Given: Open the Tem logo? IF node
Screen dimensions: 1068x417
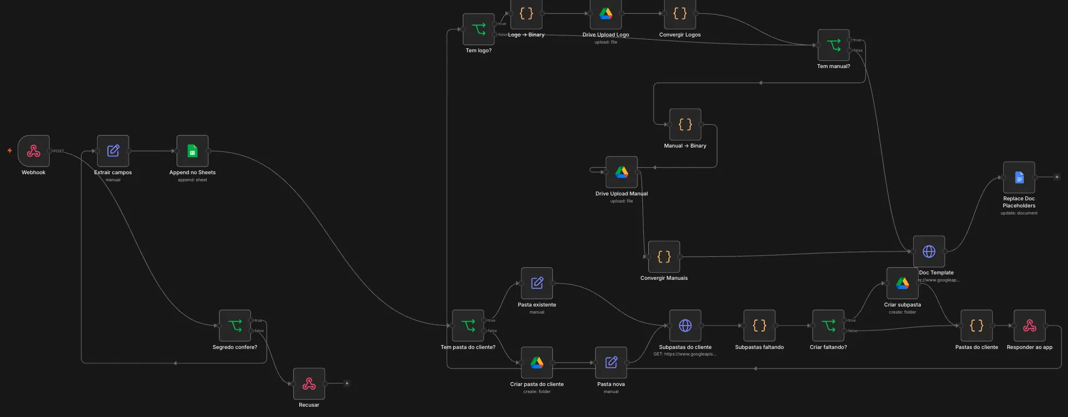Looking at the screenshot, I should (x=479, y=29).
